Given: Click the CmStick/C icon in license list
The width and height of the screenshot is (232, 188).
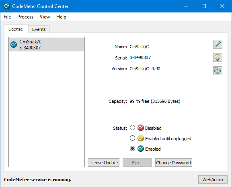Looking at the screenshot, I should (x=14, y=45).
